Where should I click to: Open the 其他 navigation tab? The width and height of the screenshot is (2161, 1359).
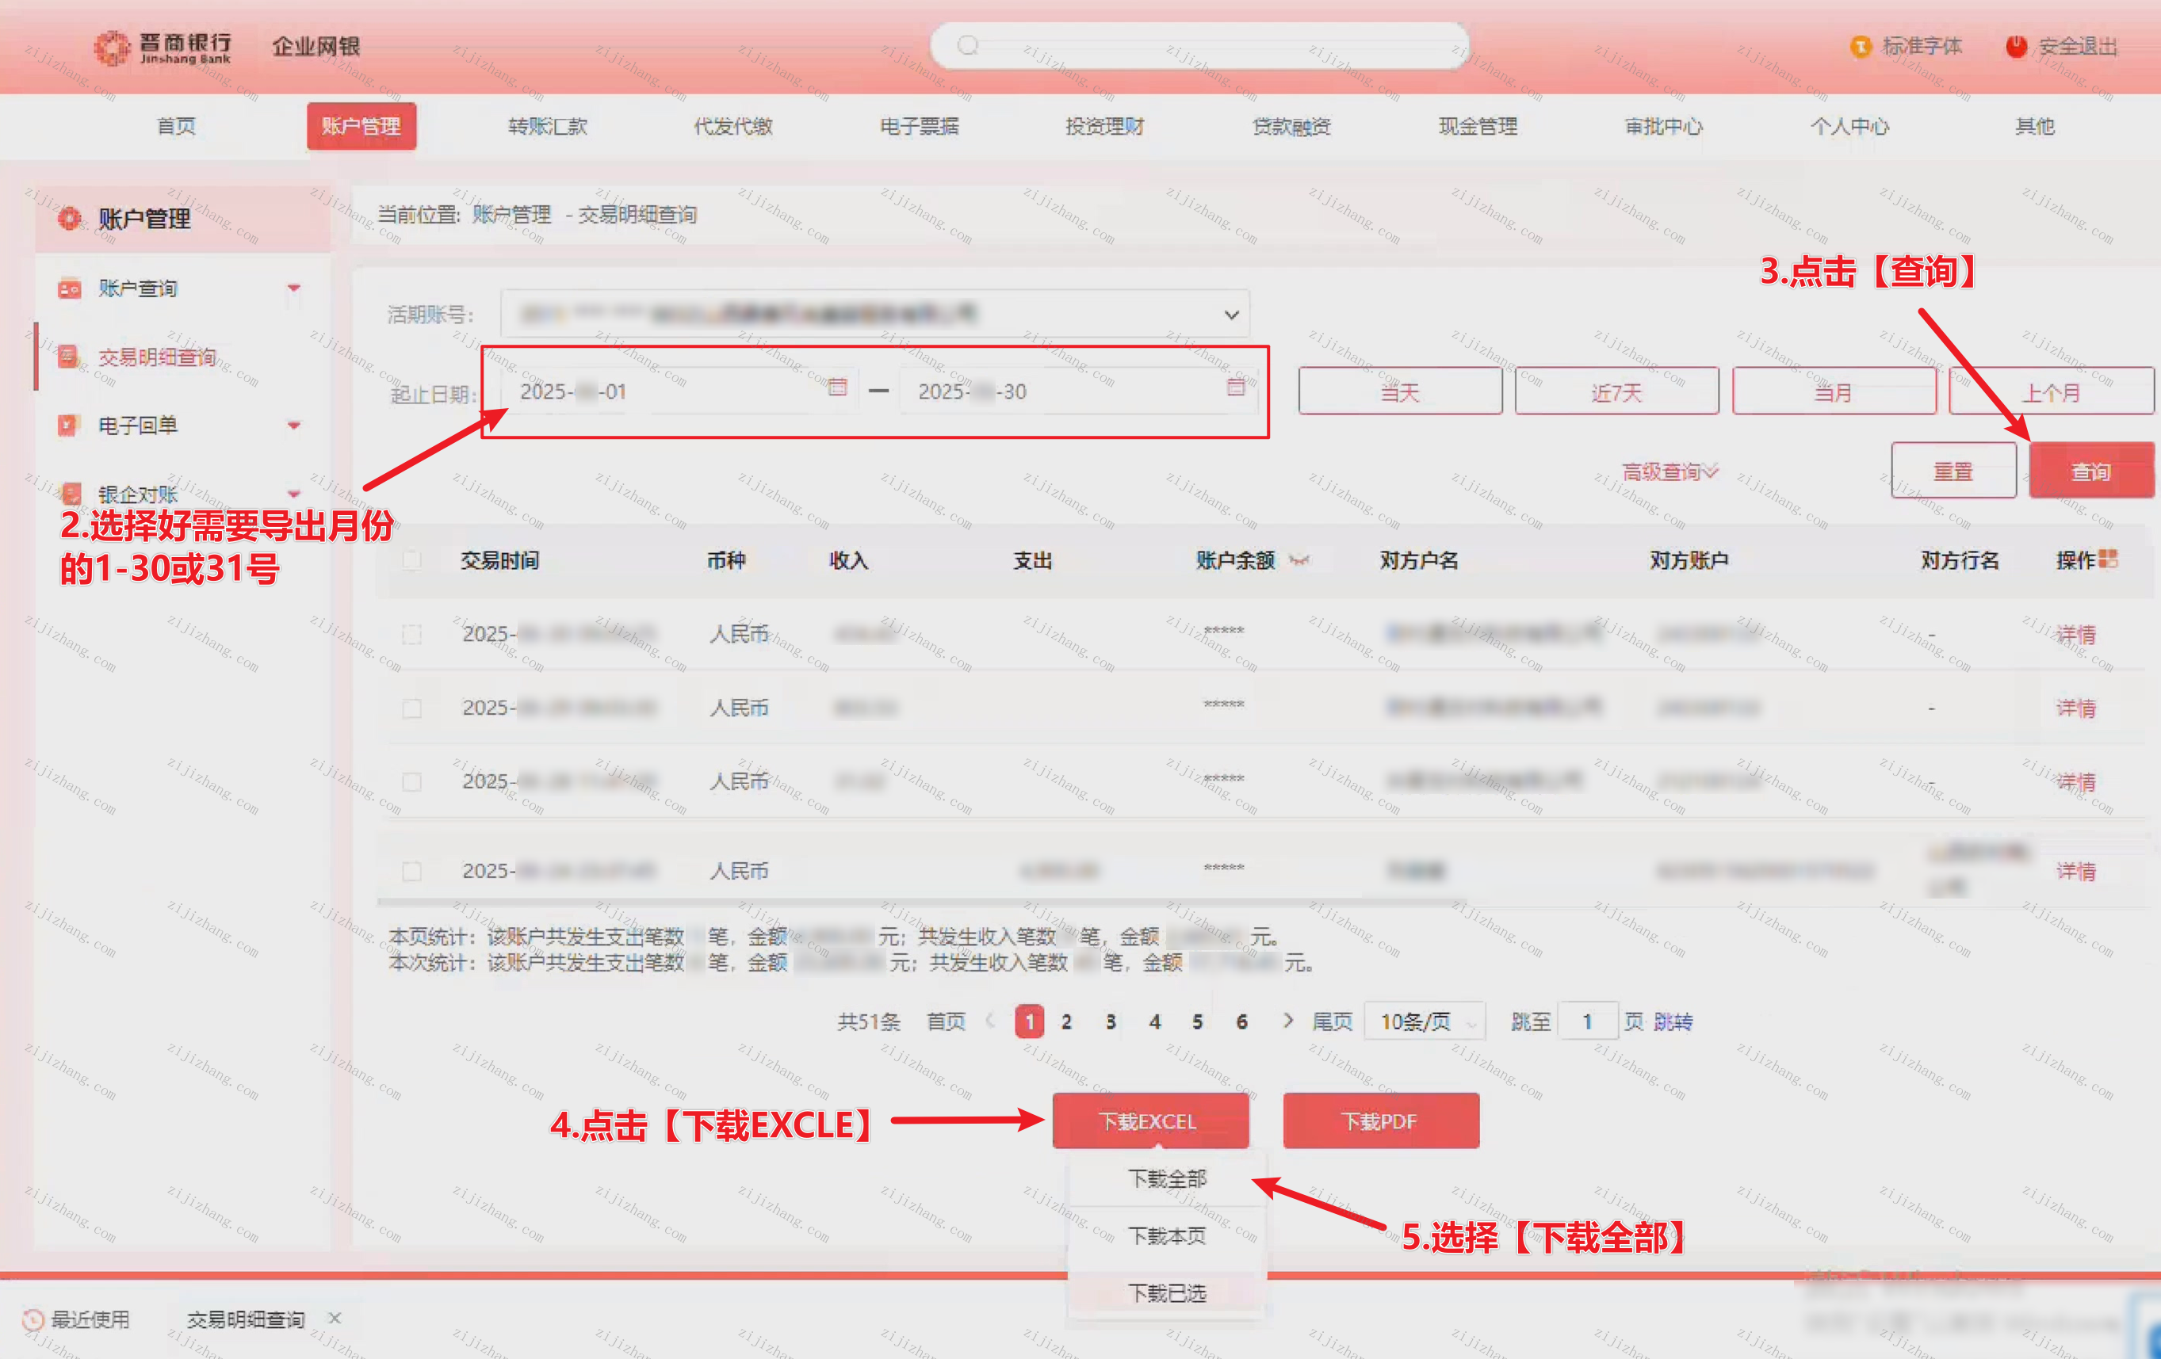pos(2034,127)
